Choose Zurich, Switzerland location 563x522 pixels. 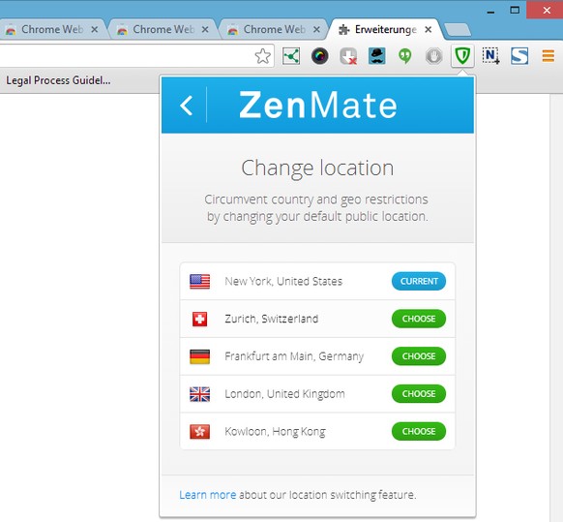tap(419, 319)
